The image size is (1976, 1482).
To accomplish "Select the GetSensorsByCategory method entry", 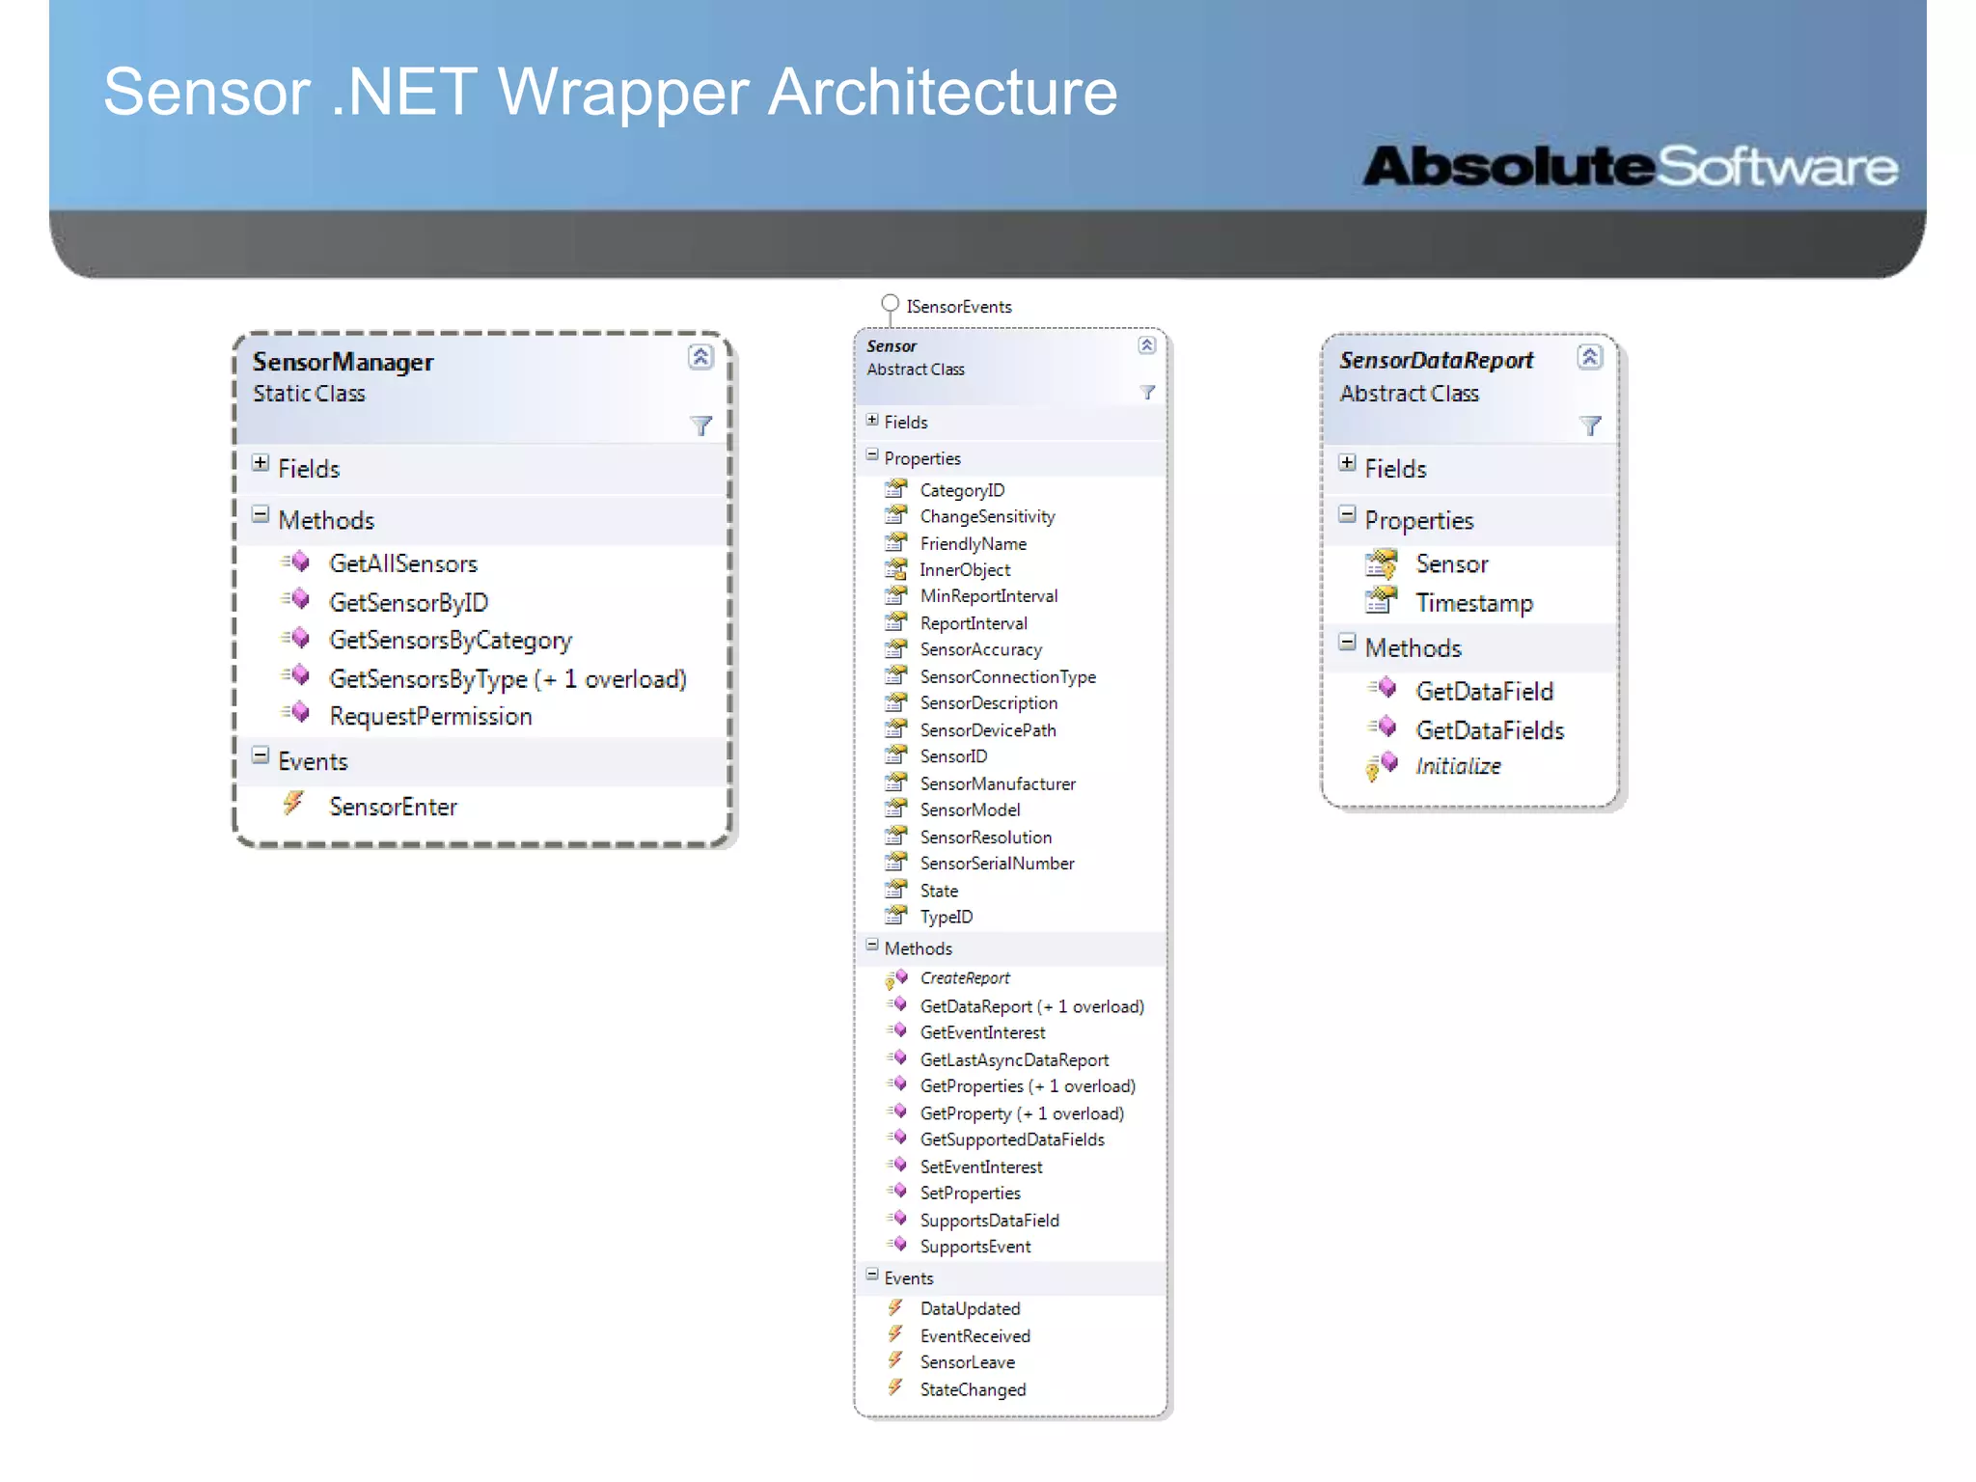I will click(x=450, y=641).
